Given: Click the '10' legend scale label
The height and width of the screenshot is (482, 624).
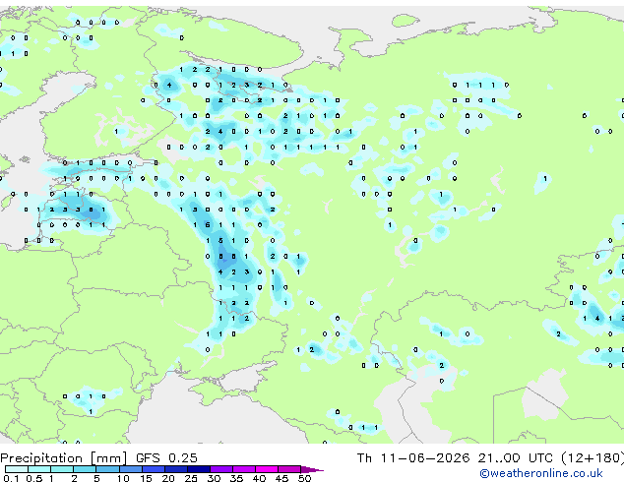Looking at the screenshot, I should [x=123, y=478].
